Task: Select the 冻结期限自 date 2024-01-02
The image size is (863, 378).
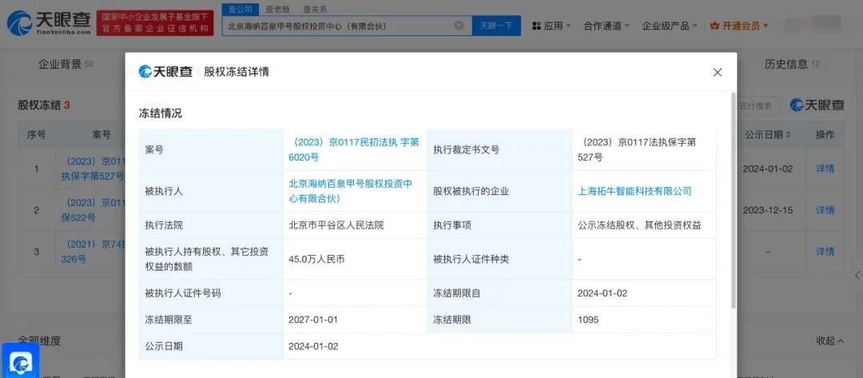Action: (x=603, y=293)
